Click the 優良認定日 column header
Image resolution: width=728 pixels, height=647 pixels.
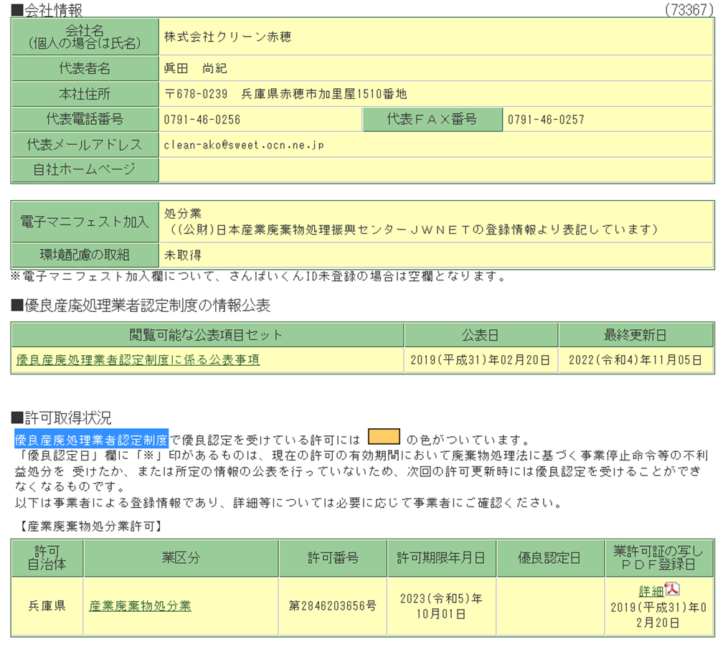(550, 558)
